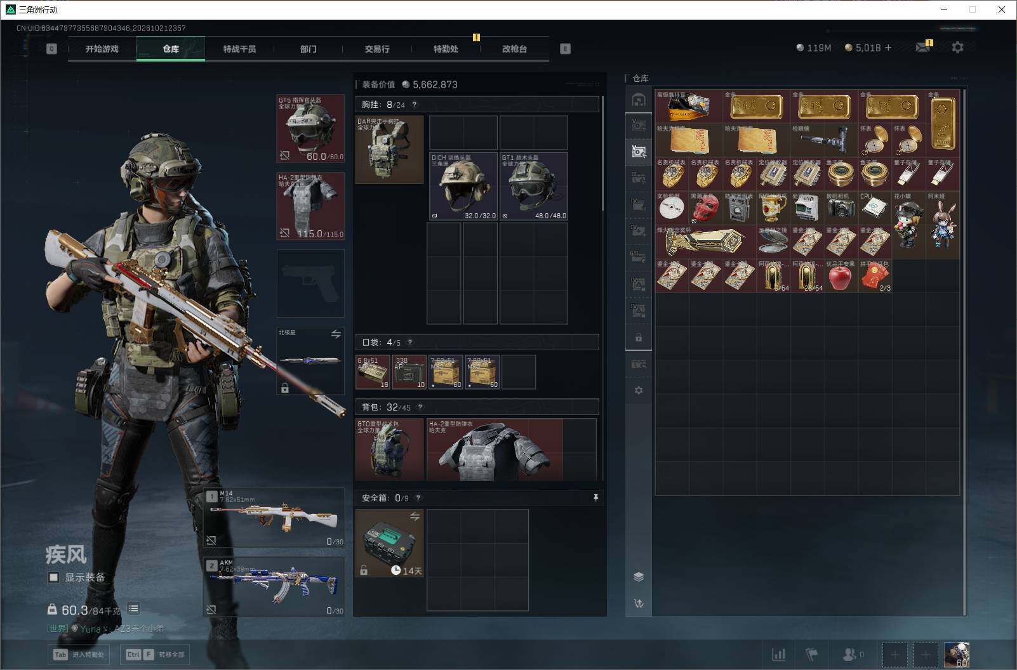Open the settings gear in top bar
The height and width of the screenshot is (670, 1017).
pyautogui.click(x=957, y=48)
